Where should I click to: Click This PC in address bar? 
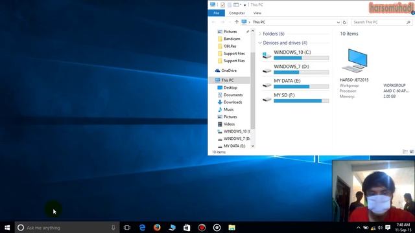pyautogui.click(x=259, y=22)
